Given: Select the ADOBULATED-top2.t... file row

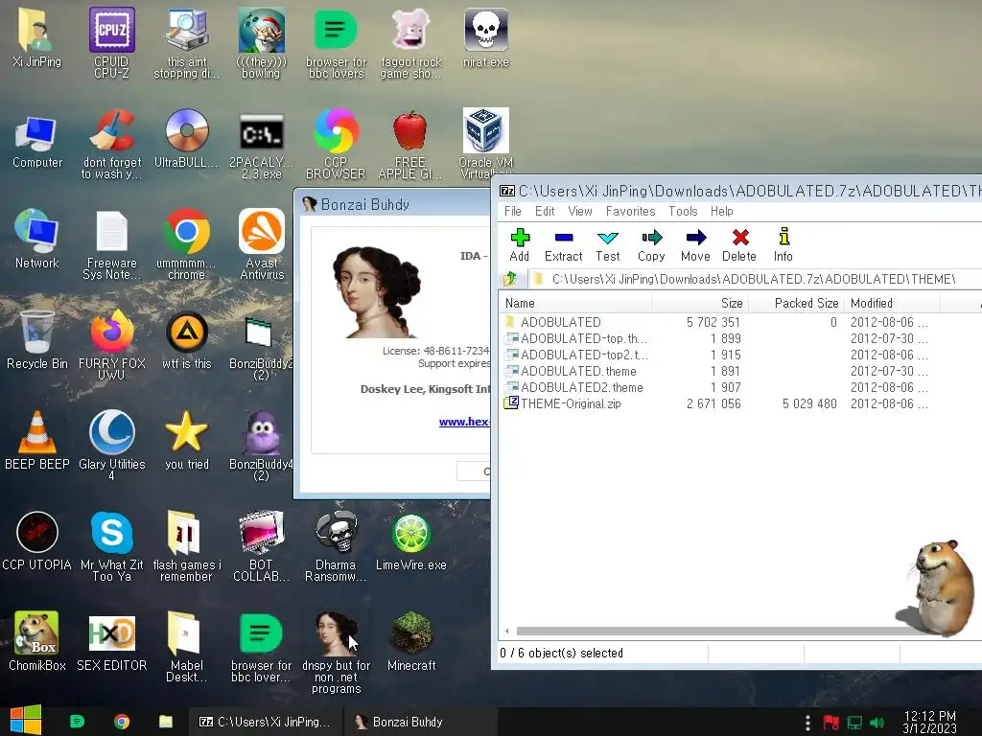Looking at the screenshot, I should 739,355.
